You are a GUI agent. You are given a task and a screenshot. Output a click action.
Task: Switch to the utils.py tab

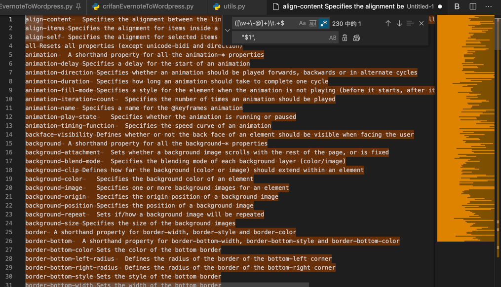click(232, 7)
